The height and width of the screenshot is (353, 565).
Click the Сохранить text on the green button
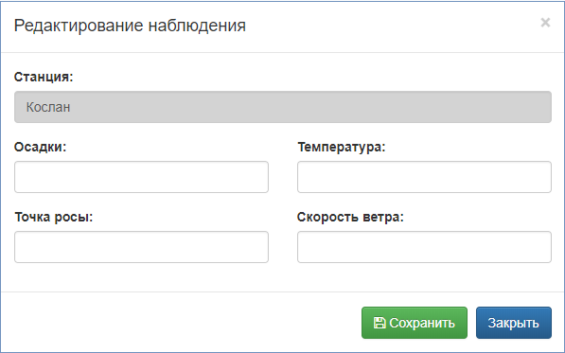pos(422,323)
